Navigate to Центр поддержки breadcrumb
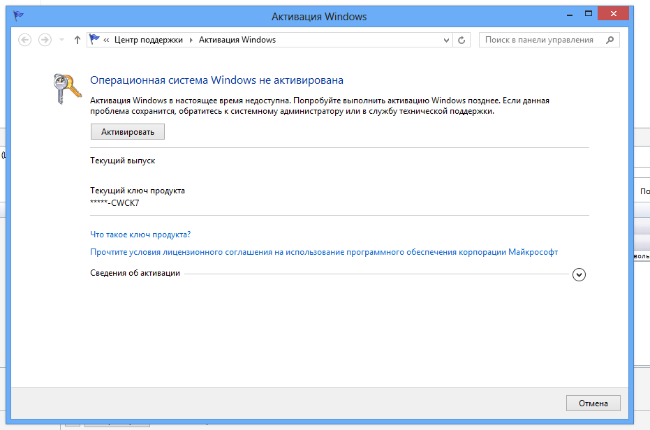Viewport: 650px width, 430px height. tap(148, 40)
